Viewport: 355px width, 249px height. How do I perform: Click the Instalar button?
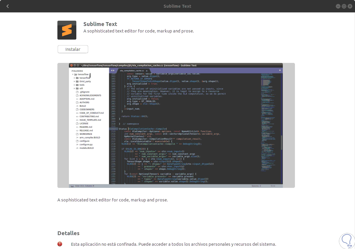73,49
